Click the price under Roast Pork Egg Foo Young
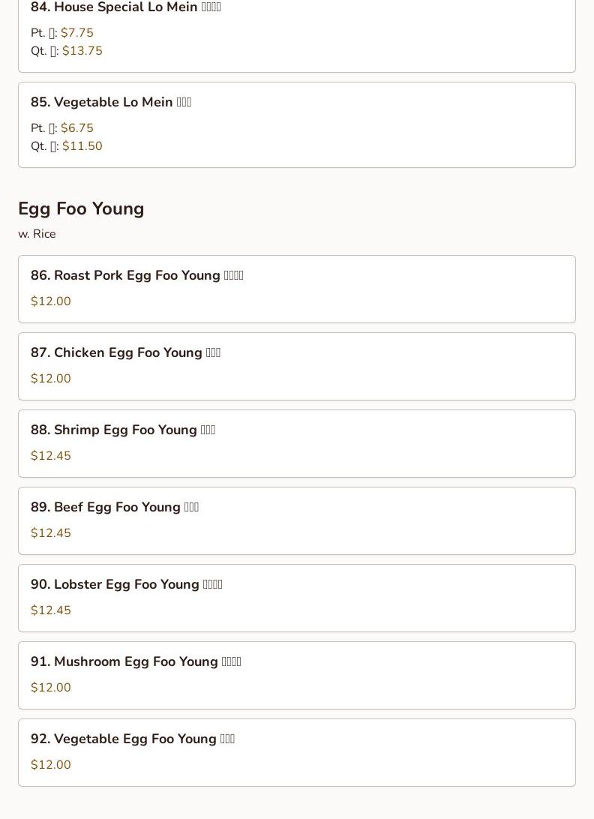 coord(51,301)
